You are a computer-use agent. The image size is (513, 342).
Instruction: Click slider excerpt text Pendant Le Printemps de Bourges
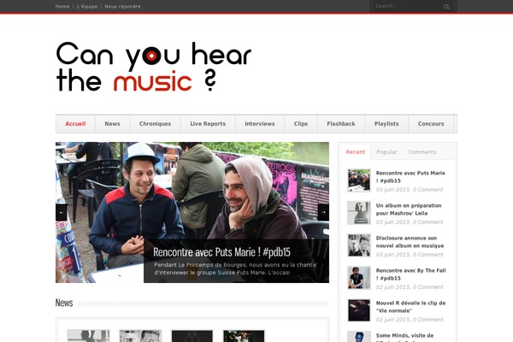235,268
